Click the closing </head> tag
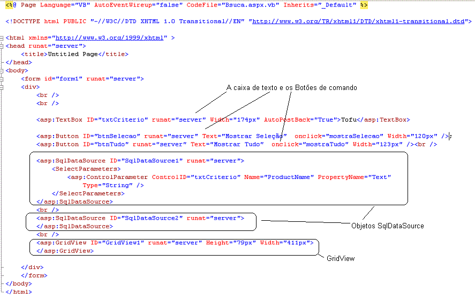Screen dimensions: 475x299 click(x=19, y=62)
